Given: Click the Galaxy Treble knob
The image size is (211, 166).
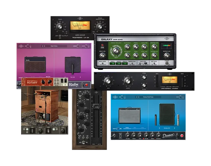Looking at the screenshot, I should point(136,47).
